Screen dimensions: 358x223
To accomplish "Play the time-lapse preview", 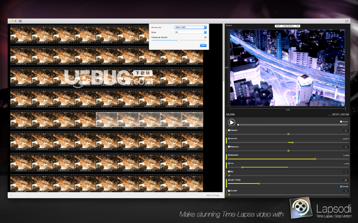I will coord(232,123).
